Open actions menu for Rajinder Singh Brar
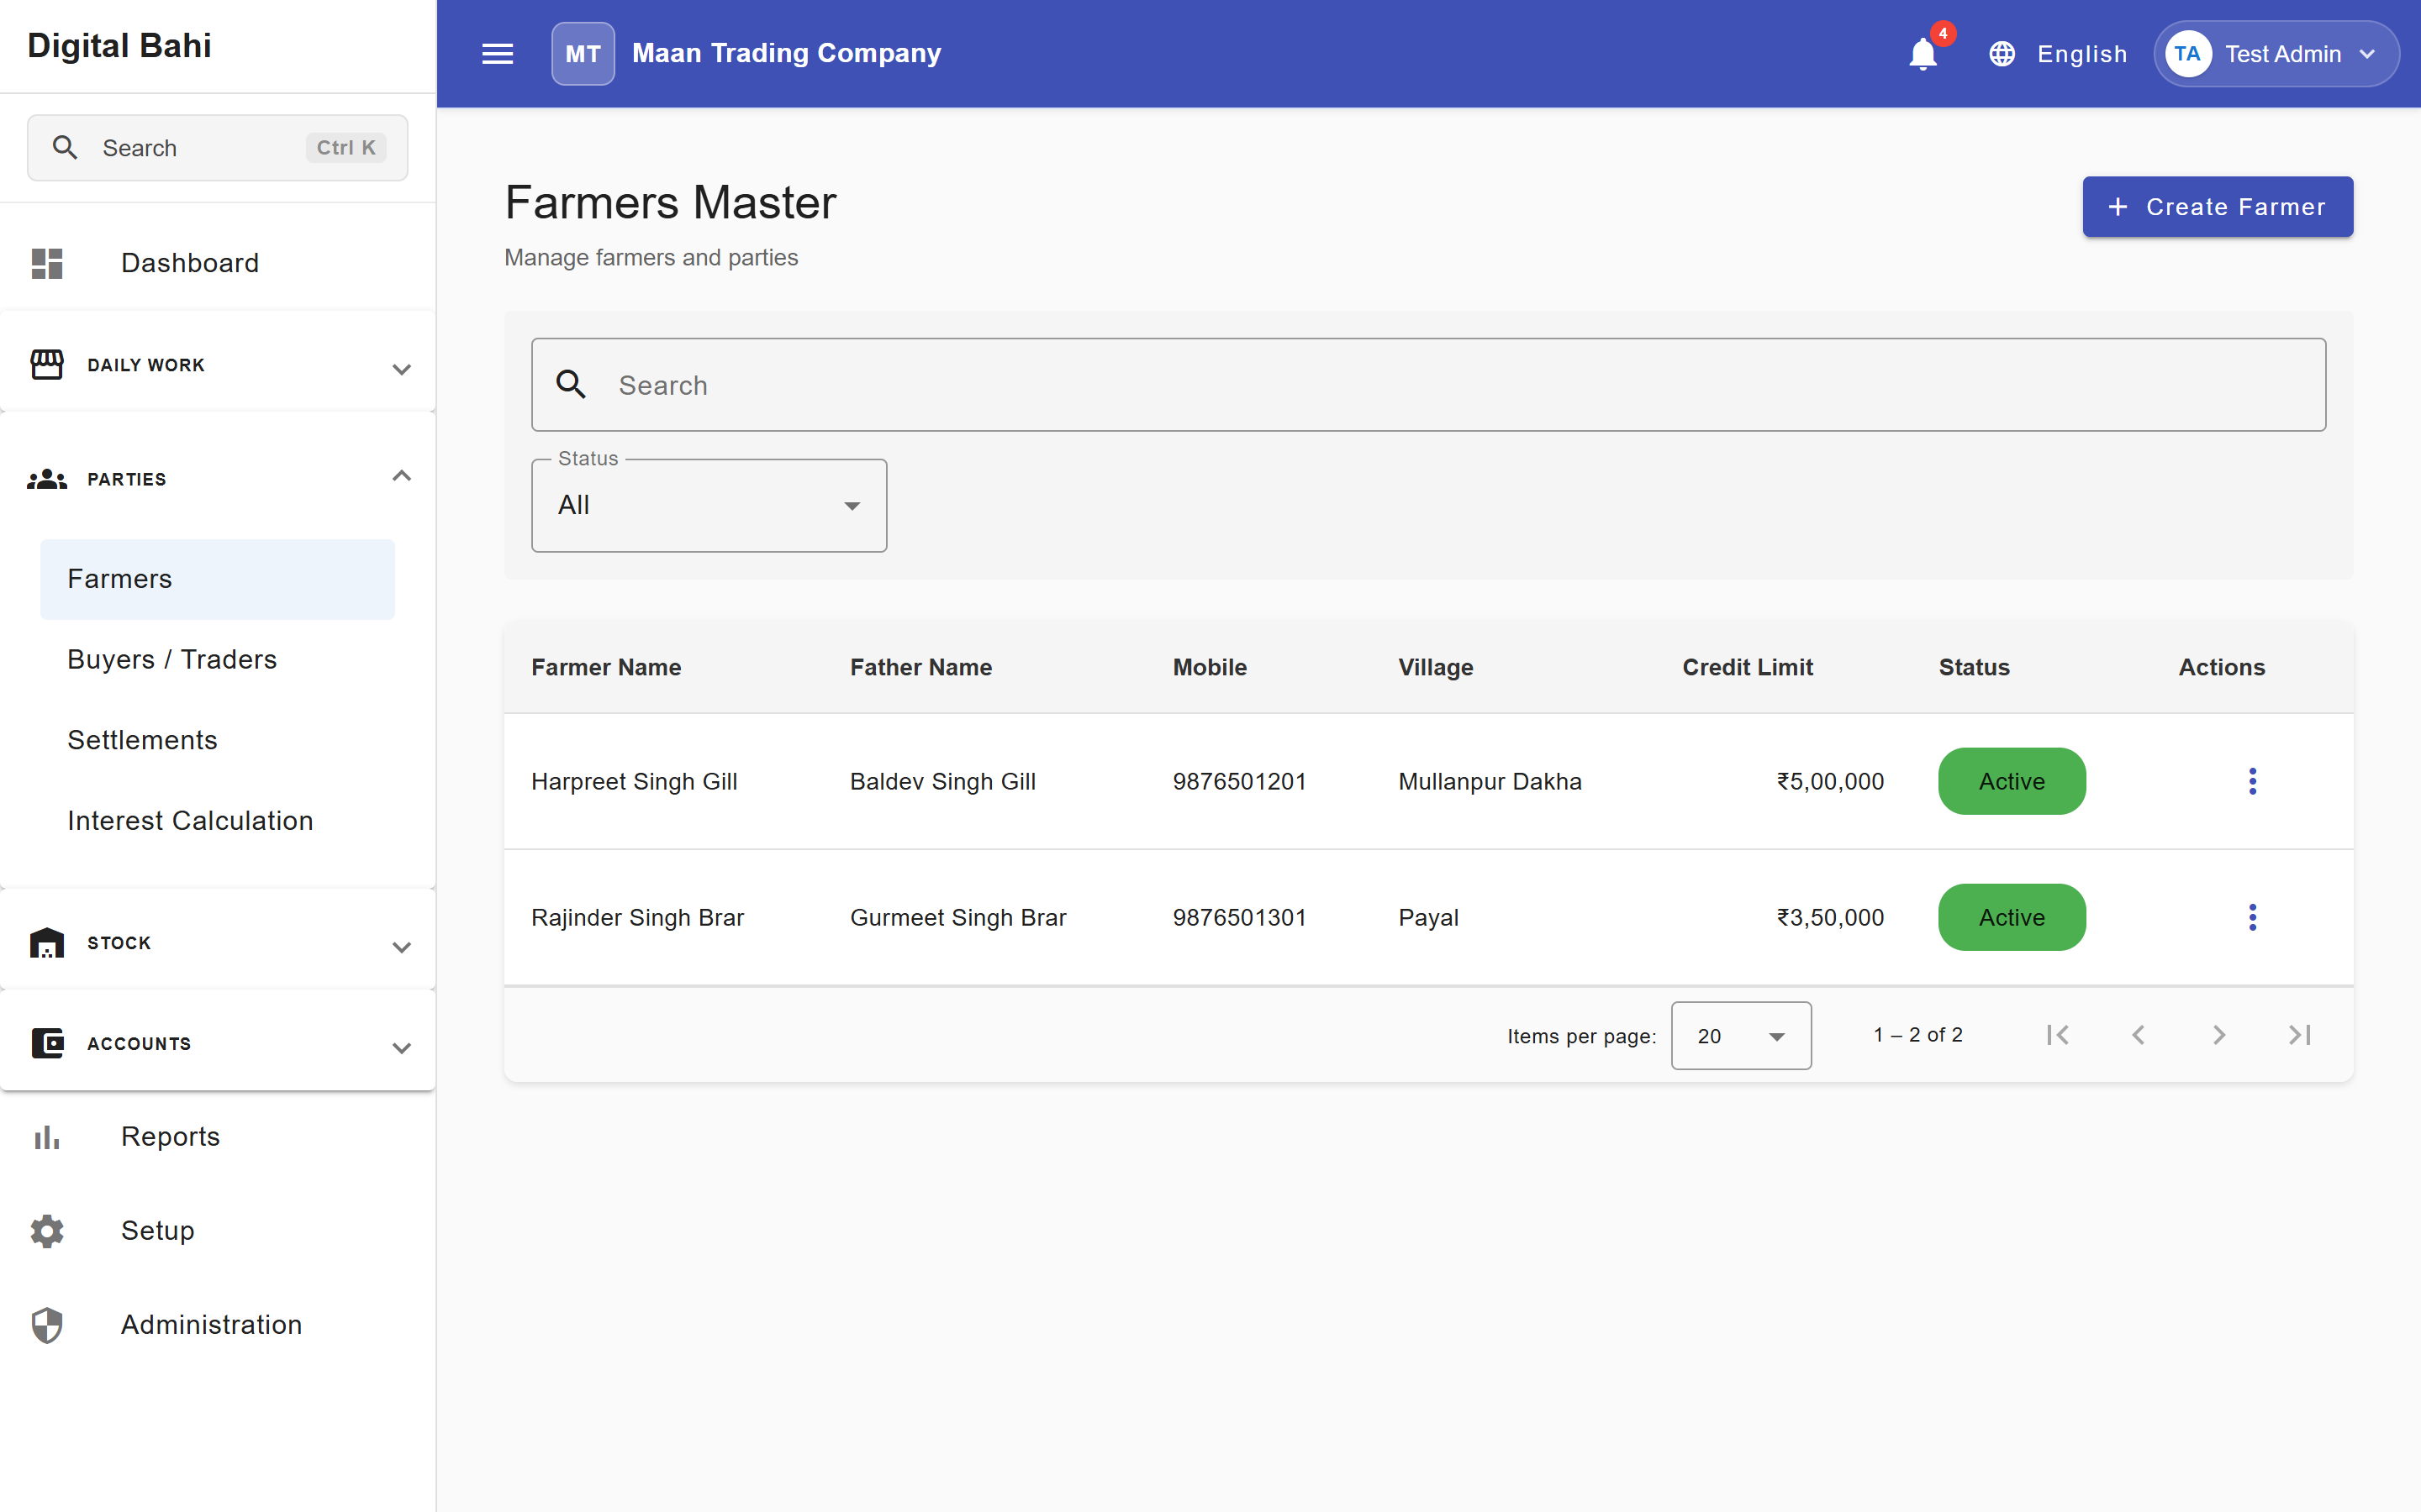The width and height of the screenshot is (2421, 1512). pos(2252,917)
